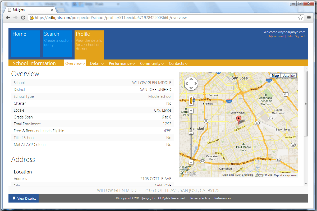Screen dimensions: 317x211
Task: Click the School Information header label
Action: click(34, 63)
